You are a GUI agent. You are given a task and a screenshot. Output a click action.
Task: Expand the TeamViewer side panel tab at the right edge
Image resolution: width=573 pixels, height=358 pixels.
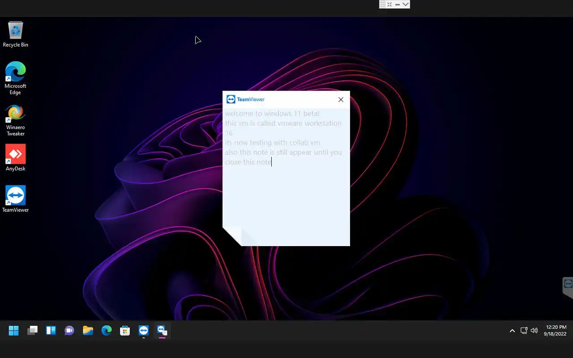pyautogui.click(x=568, y=287)
